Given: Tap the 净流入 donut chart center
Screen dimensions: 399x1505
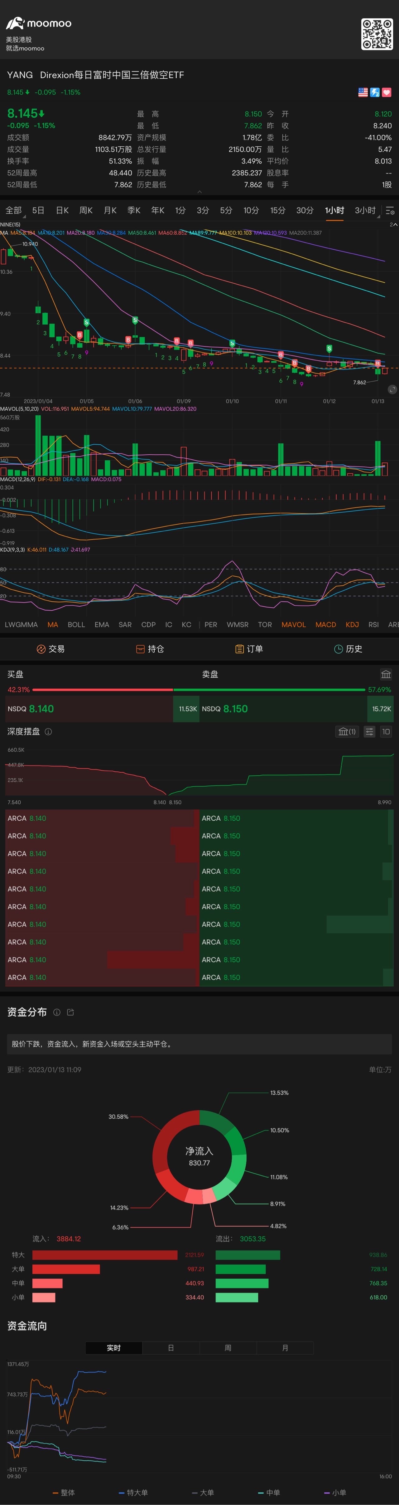Looking at the screenshot, I should tap(199, 1156).
